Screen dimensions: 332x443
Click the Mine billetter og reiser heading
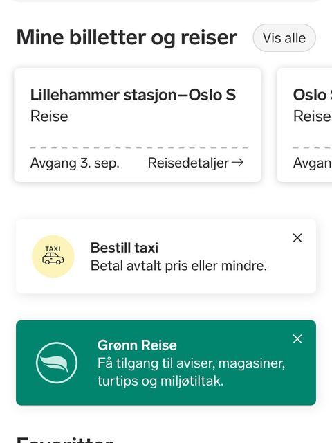pyautogui.click(x=127, y=37)
